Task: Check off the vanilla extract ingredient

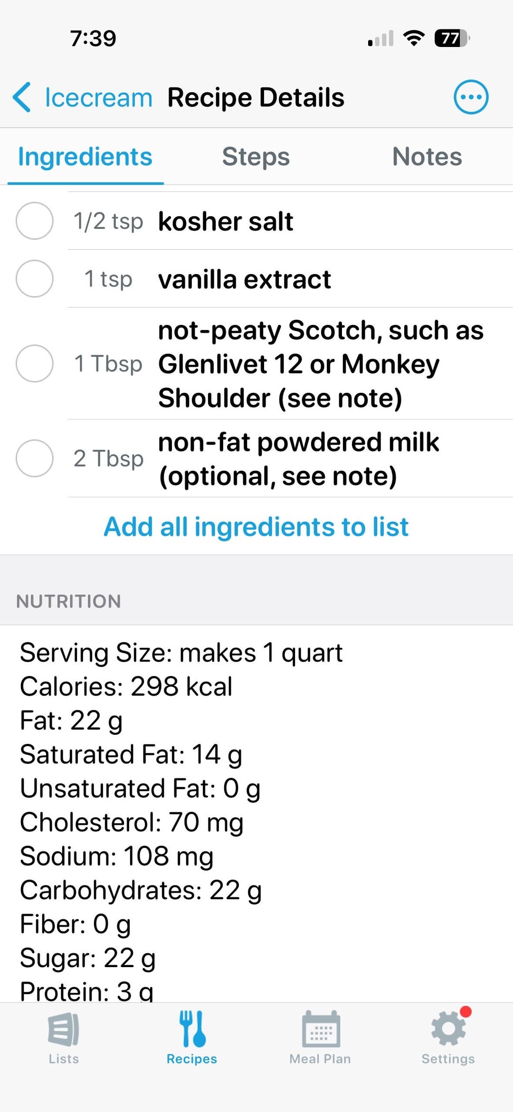Action: coord(34,279)
